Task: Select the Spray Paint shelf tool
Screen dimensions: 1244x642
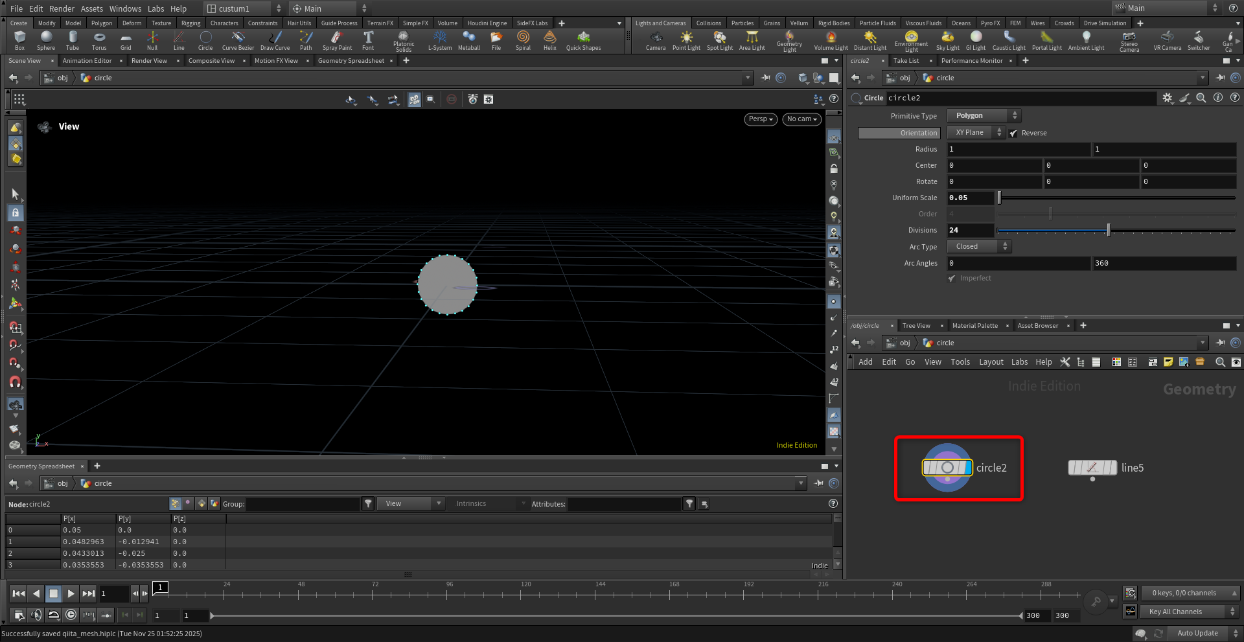Action: click(x=337, y=39)
